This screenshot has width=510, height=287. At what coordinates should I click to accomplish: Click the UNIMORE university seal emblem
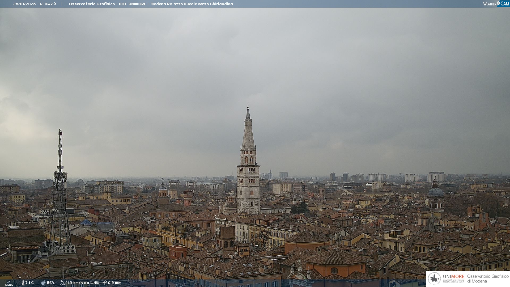point(435,278)
